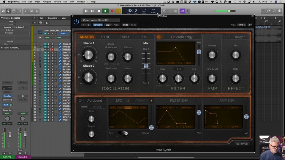Fast forward the playhead
Image resolution: width=285 pixels, height=160 pixels.
coord(92,11)
